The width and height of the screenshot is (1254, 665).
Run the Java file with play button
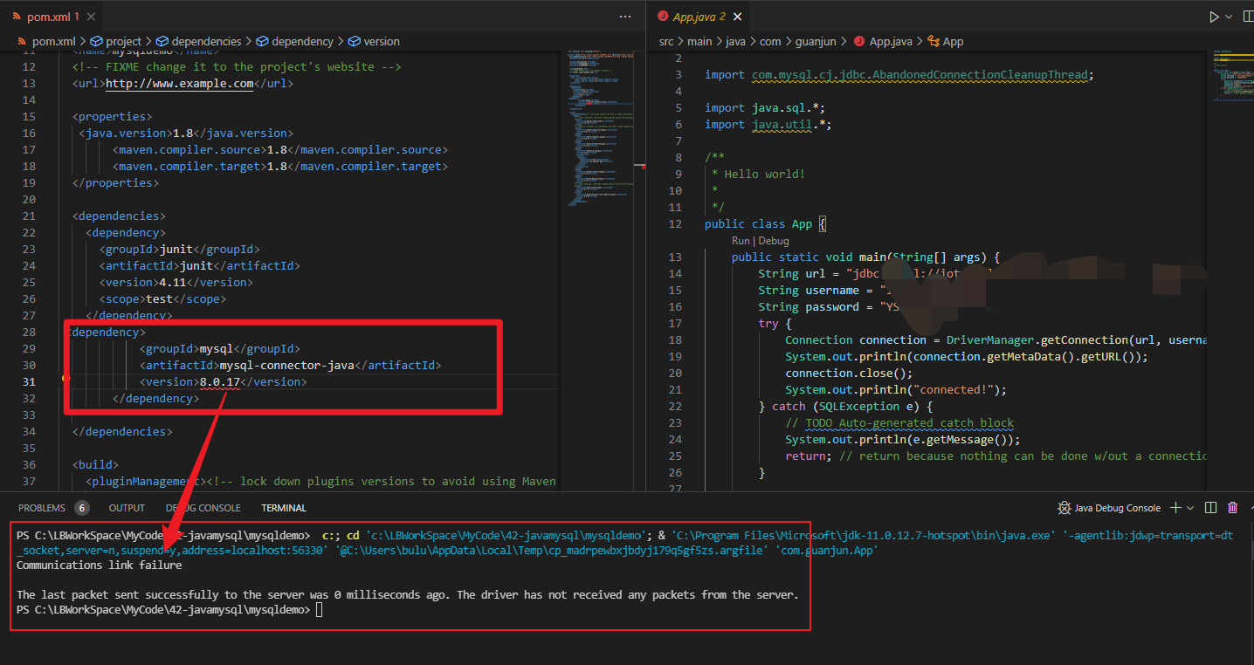coord(1214,17)
